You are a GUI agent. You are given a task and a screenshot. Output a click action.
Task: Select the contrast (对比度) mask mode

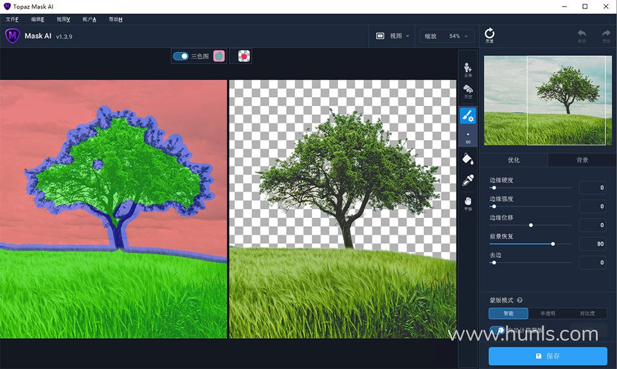tap(587, 313)
